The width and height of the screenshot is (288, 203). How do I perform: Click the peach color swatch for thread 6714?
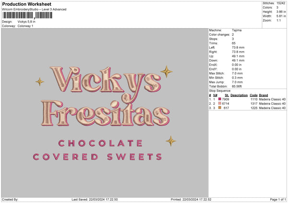point(220,103)
